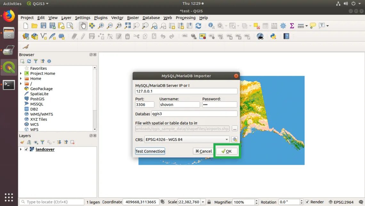Click the Username field containing shovon
Image resolution: width=365 pixels, height=206 pixels.
coord(180,104)
